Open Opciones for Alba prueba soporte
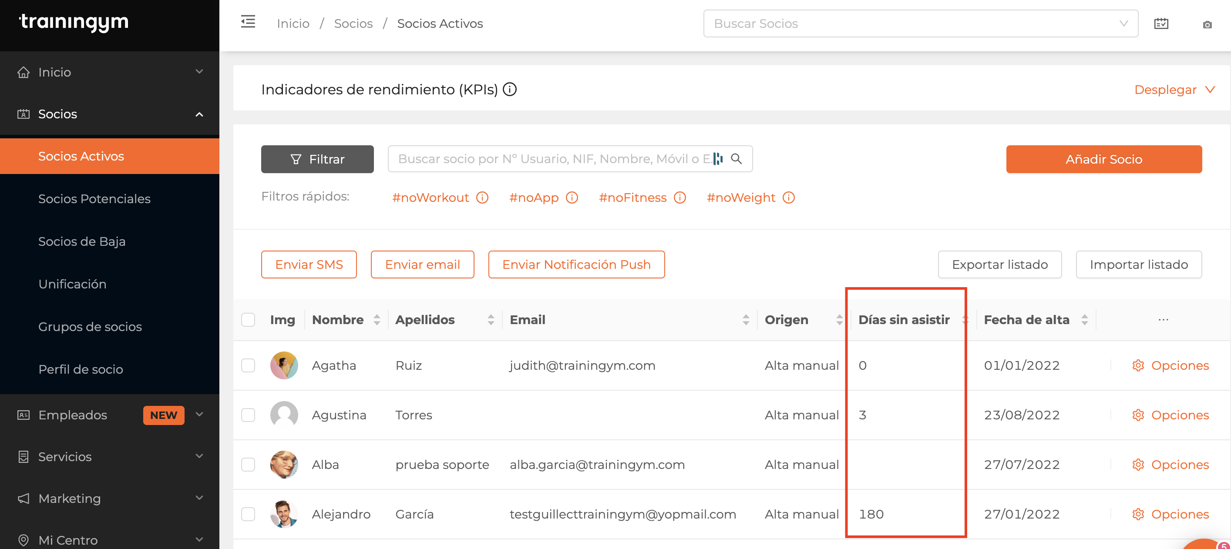The width and height of the screenshot is (1231, 549). tap(1170, 465)
